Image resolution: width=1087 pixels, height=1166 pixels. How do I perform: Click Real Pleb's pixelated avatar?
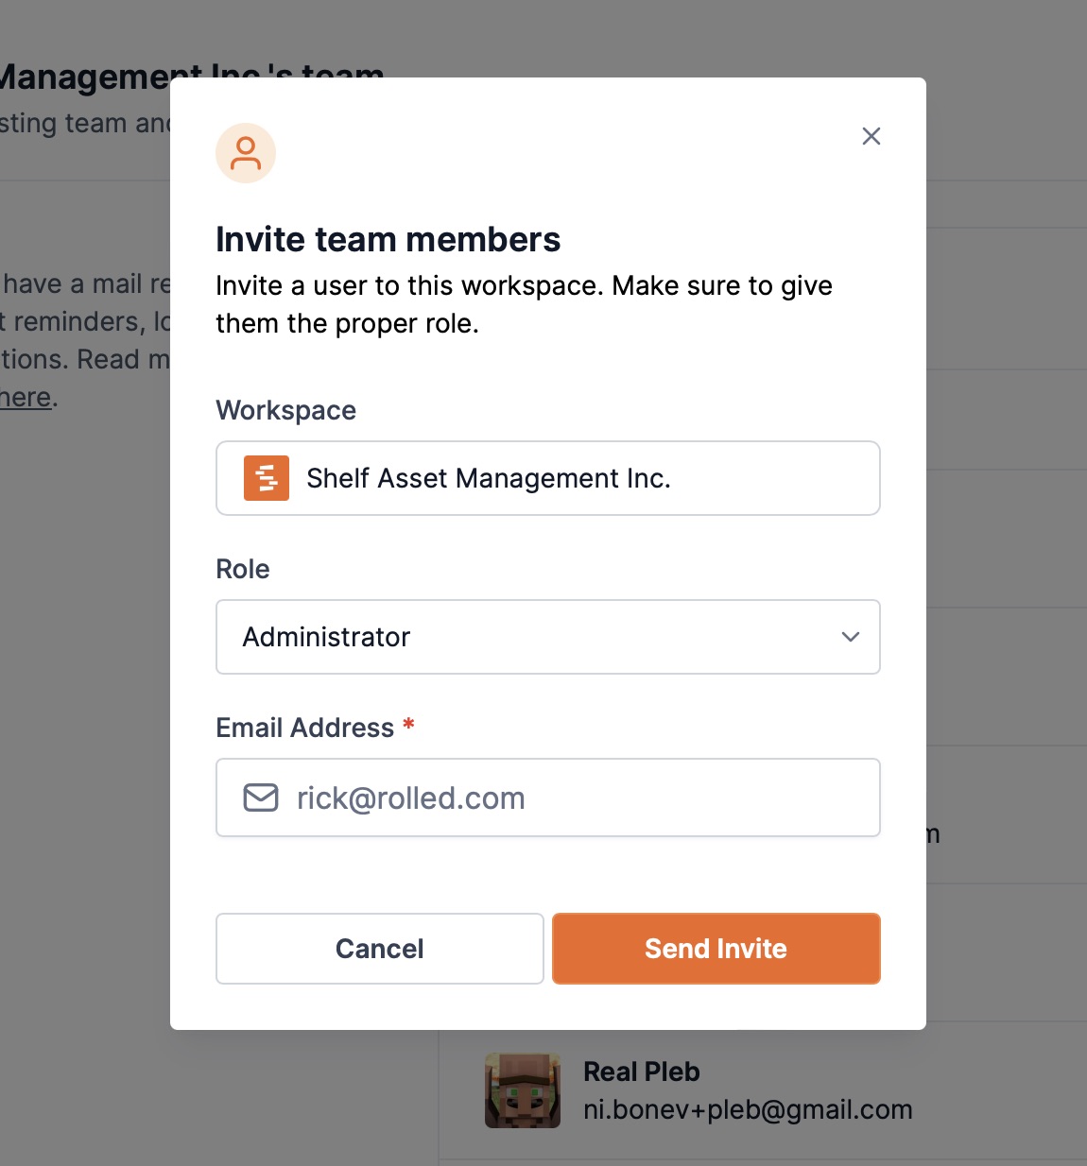[523, 1090]
